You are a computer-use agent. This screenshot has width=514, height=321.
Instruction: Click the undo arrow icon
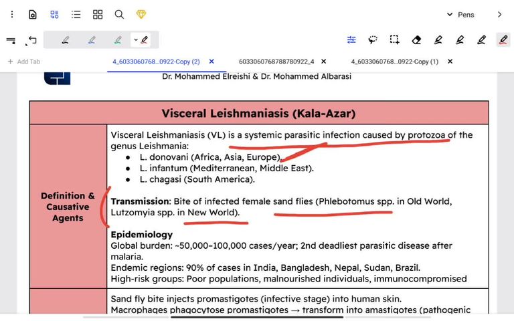click(x=31, y=40)
